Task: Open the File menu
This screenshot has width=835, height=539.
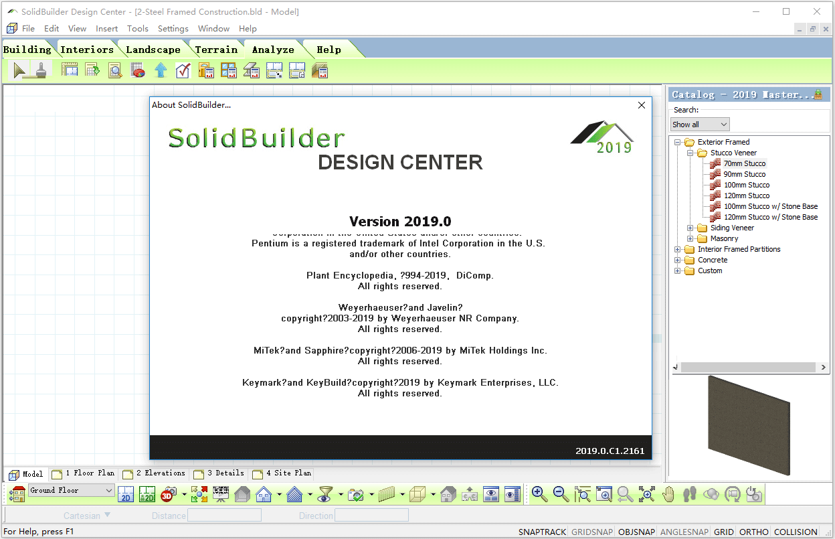Action: click(x=28, y=29)
